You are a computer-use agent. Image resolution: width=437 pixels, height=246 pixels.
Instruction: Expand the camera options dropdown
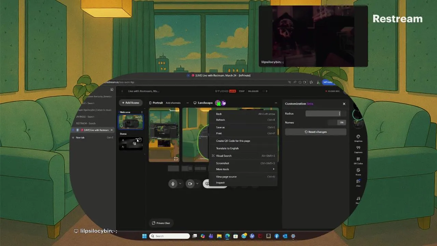tap(197, 184)
